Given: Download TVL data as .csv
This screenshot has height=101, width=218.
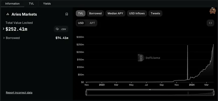Looking at the screenshot, I should point(61,29).
